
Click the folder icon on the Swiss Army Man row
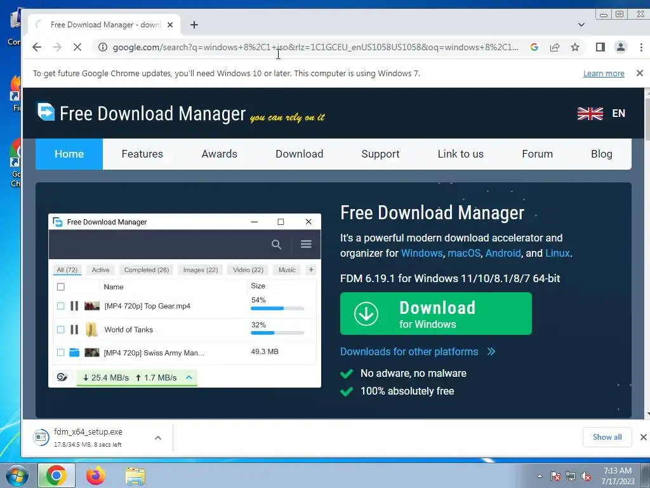coord(74,352)
